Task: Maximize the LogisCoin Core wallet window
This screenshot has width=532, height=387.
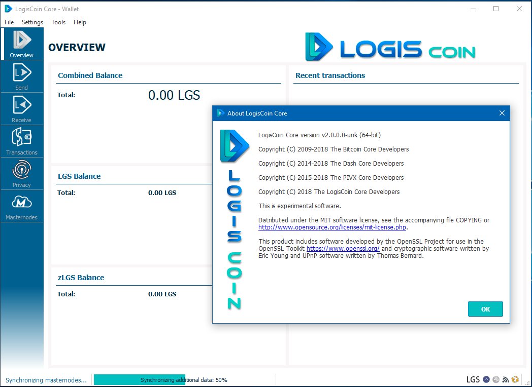Action: [495, 9]
